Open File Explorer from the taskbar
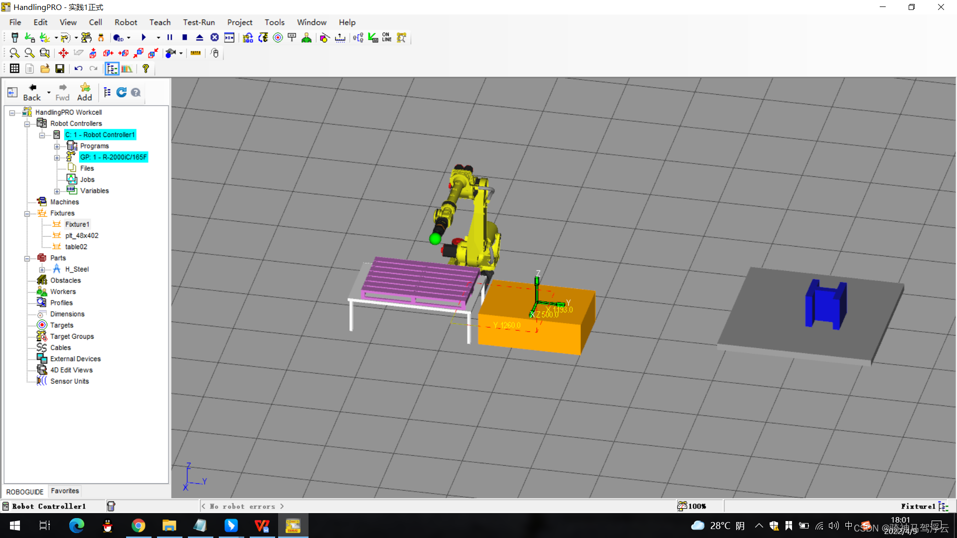 [x=169, y=526]
